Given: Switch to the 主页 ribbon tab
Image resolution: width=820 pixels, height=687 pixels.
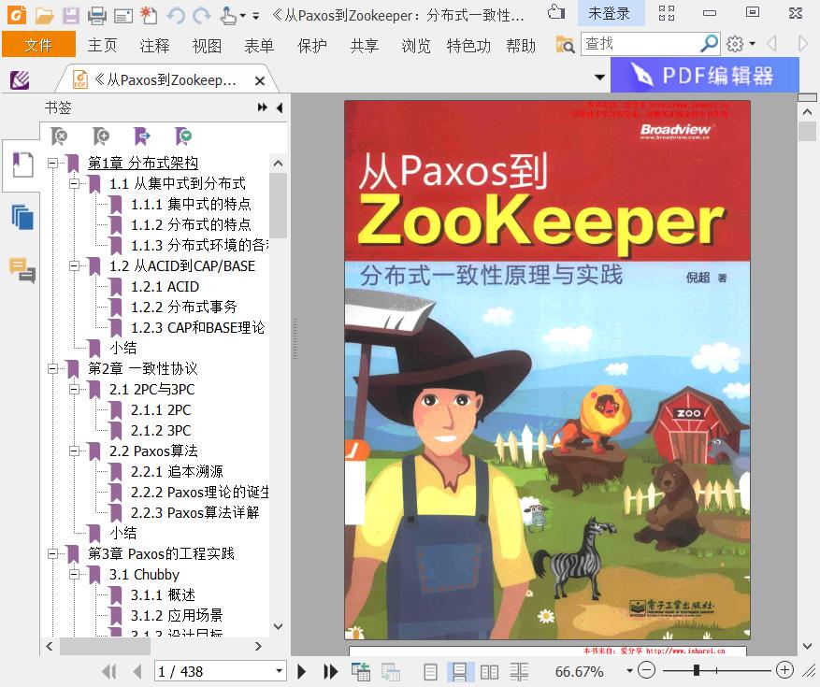Looking at the screenshot, I should point(103,46).
